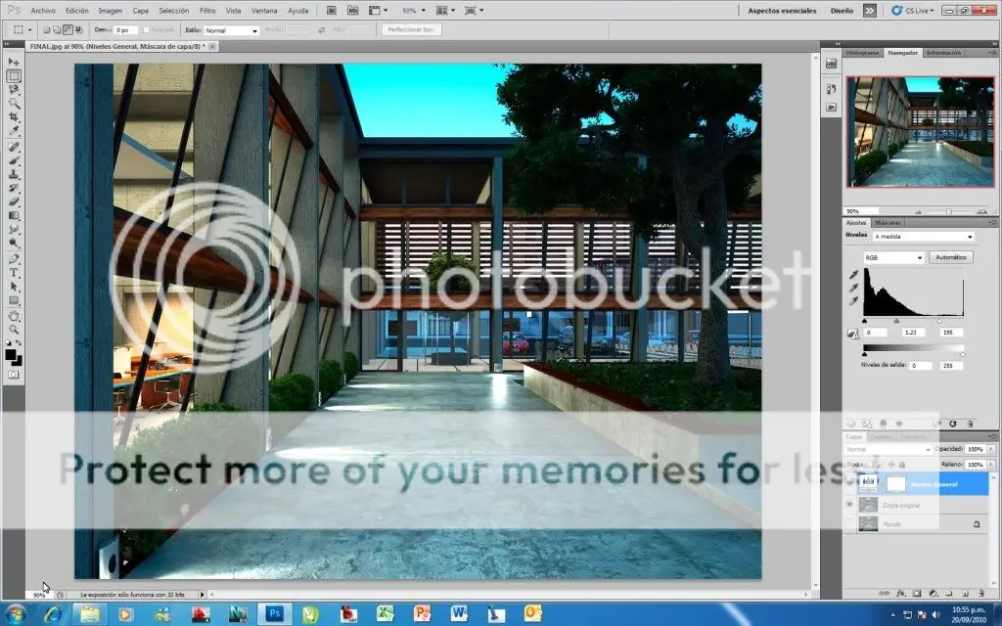Open the Imagen menu
Viewport: 1002px width, 626px height.
[110, 10]
